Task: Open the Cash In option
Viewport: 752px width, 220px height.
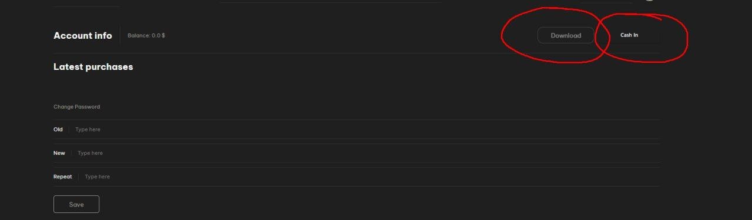Action: click(x=629, y=35)
